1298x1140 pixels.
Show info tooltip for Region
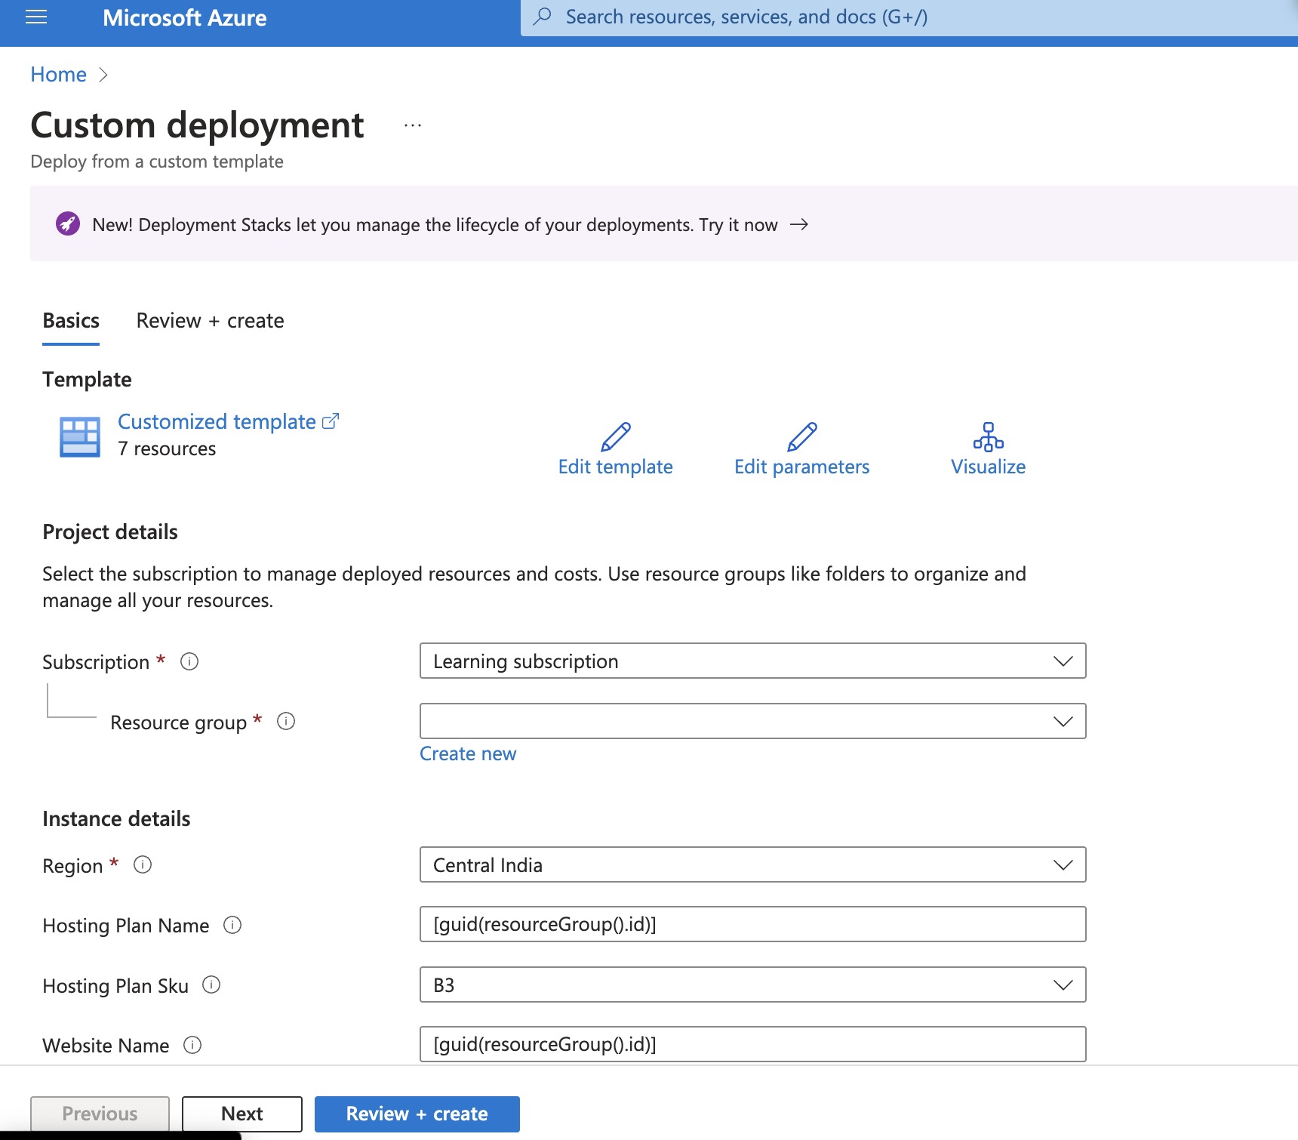click(x=143, y=864)
